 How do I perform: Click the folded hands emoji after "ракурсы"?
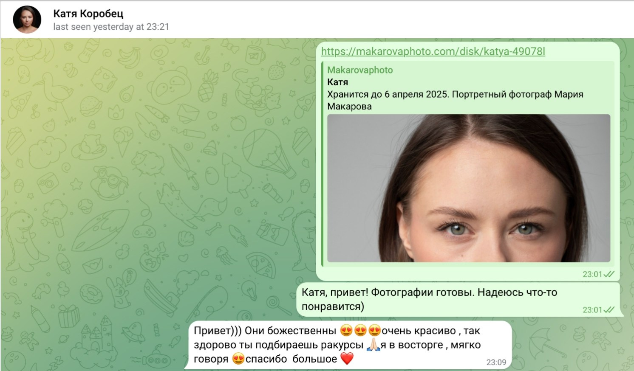click(x=373, y=345)
